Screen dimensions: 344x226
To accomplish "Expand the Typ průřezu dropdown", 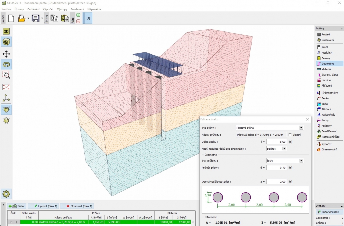I will pos(301,161).
